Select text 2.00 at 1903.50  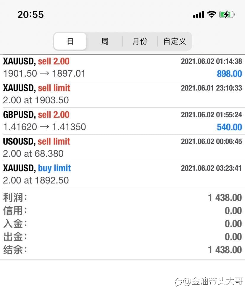(36, 100)
